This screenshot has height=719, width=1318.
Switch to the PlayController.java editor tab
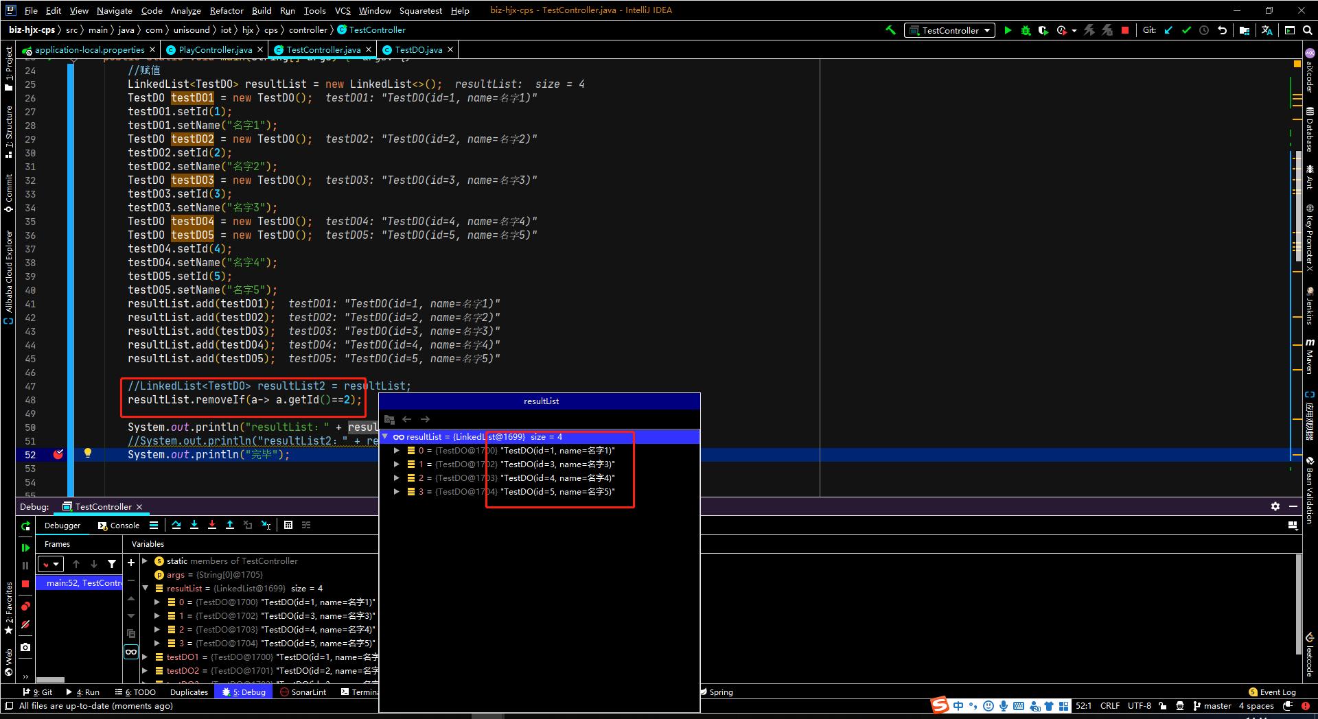point(215,49)
